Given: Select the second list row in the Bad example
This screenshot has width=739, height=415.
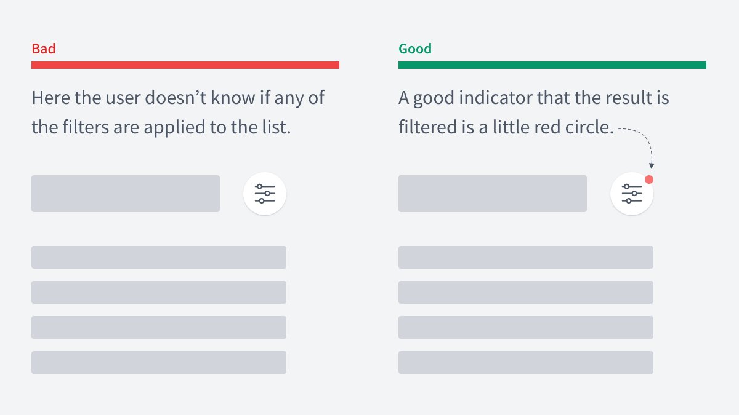Looking at the screenshot, I should pos(159,292).
